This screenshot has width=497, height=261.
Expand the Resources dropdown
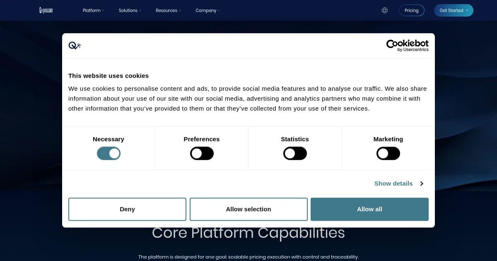169,10
